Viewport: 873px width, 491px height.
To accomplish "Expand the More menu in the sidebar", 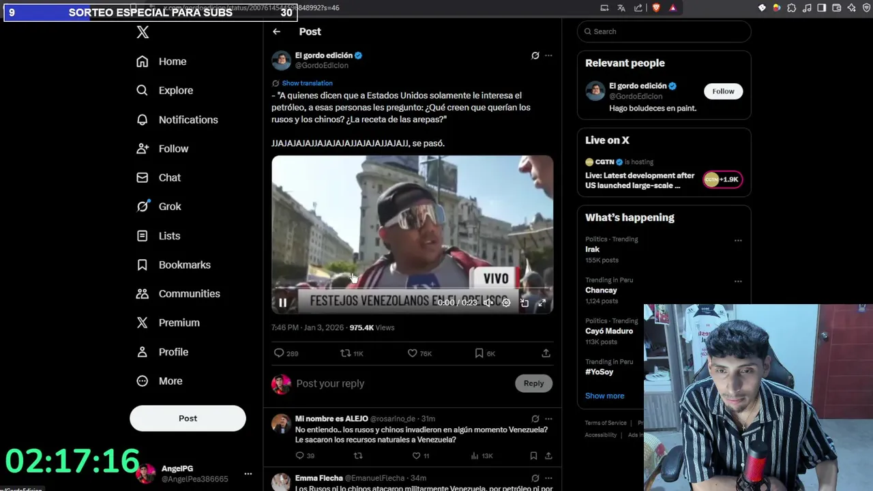I will [160, 381].
